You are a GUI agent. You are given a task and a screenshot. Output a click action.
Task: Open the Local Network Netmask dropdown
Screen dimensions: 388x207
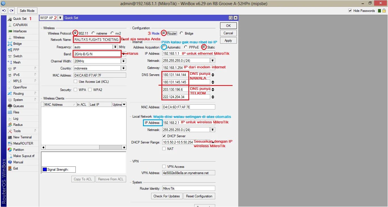pos(213,130)
